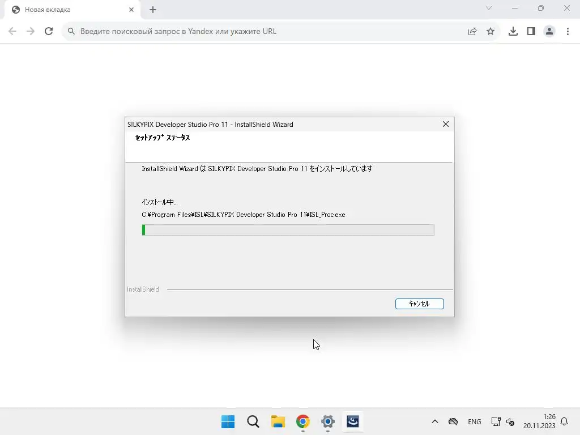This screenshot has width=580, height=435.
Task: Click the InstallShield Wizard は SILKYPIX message
Action: [257, 169]
